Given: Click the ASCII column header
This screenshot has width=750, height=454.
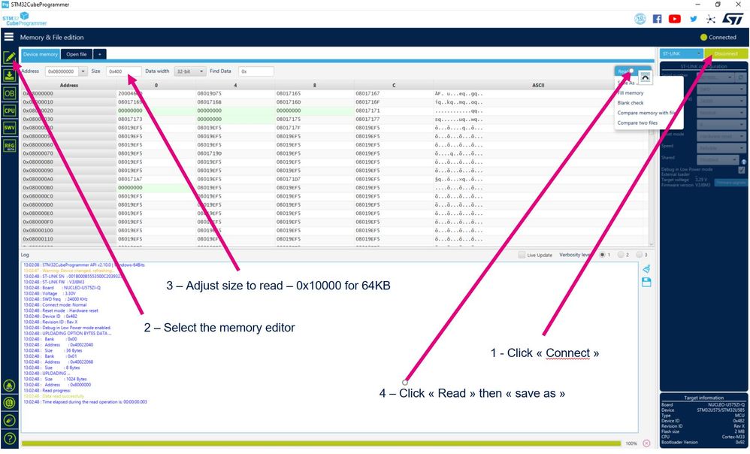Looking at the screenshot, I should point(538,85).
